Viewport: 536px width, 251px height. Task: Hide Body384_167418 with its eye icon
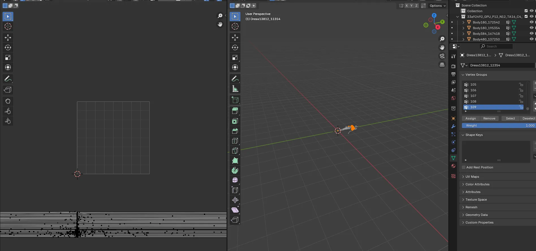(x=531, y=33)
